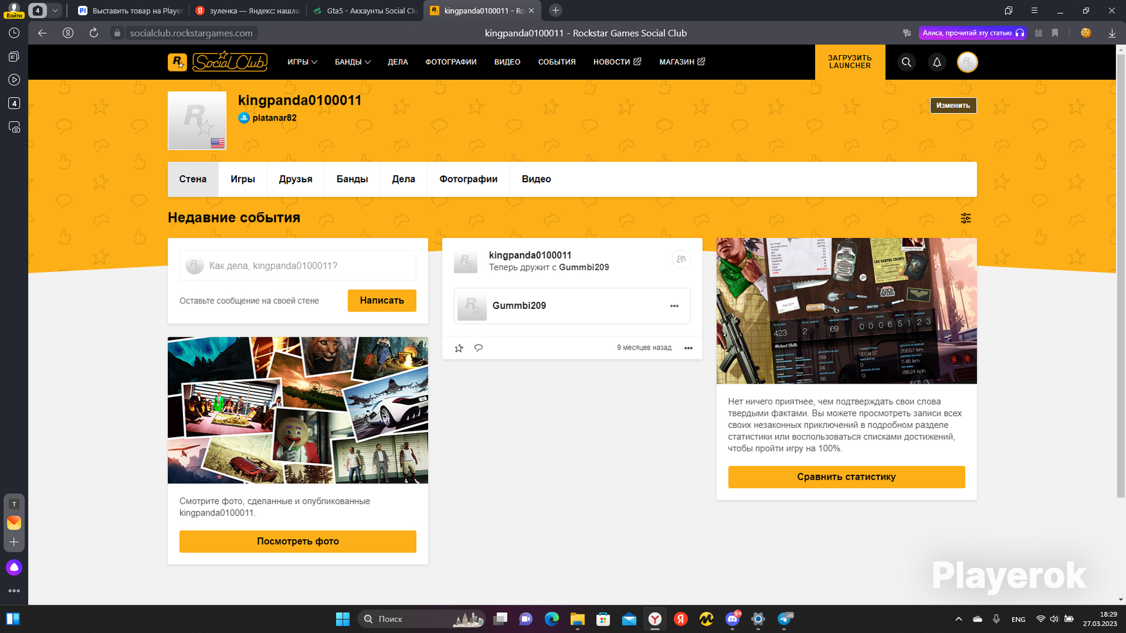Open Discord from the taskbar
Screen dimensions: 1126x633
coord(733,619)
